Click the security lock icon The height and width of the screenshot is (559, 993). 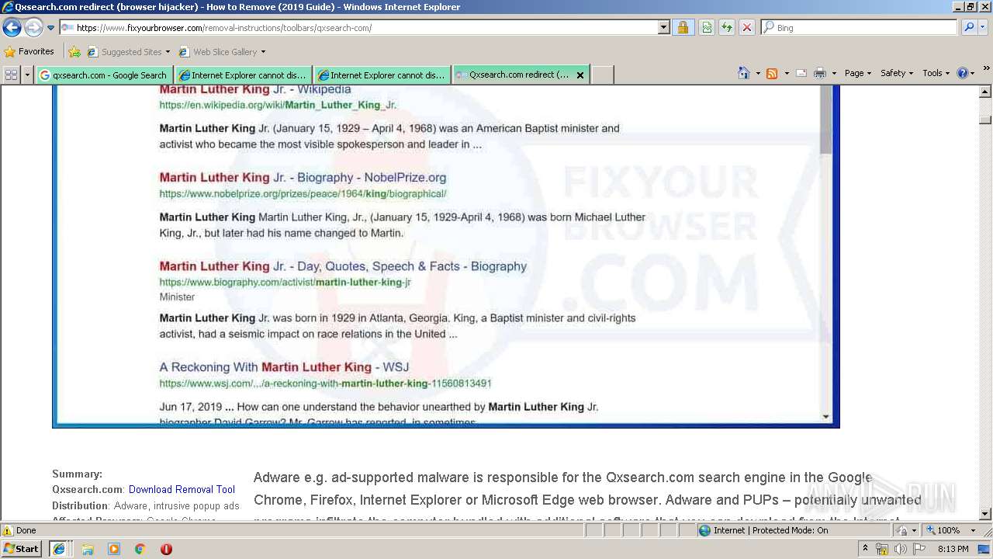coord(683,28)
